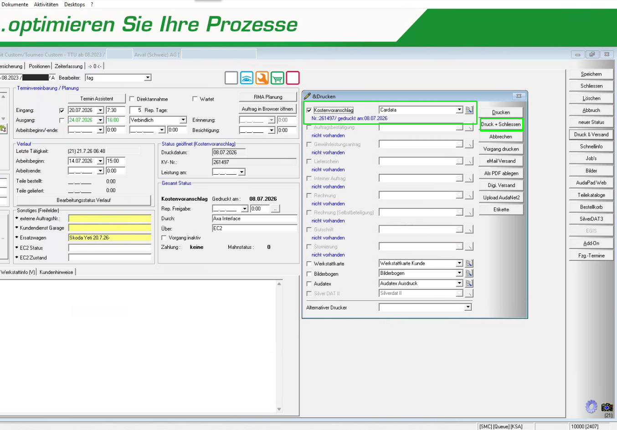Check the Audatex checkbox
The width and height of the screenshot is (617, 430).
tap(309, 284)
